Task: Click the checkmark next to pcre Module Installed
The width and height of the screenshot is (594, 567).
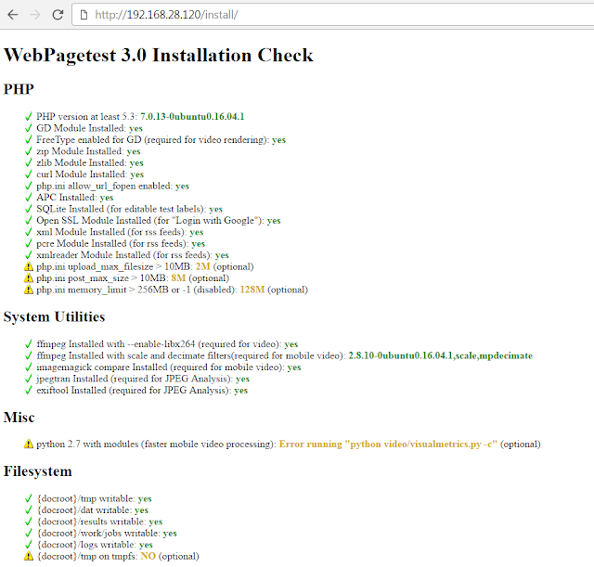Action: pos(29,243)
